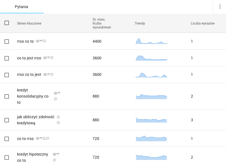Sort table by 'Słowo kluczowe' column header
This screenshot has height=167, width=226.
(x=29, y=23)
